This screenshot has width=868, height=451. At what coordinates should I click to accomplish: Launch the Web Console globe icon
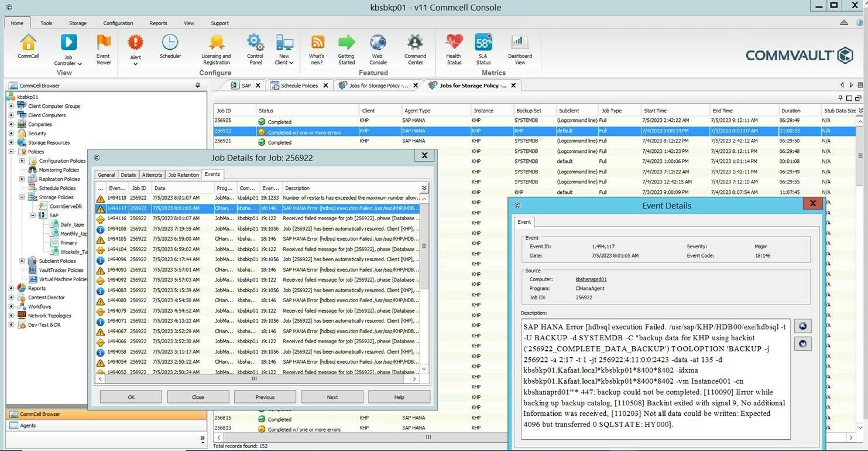click(378, 42)
